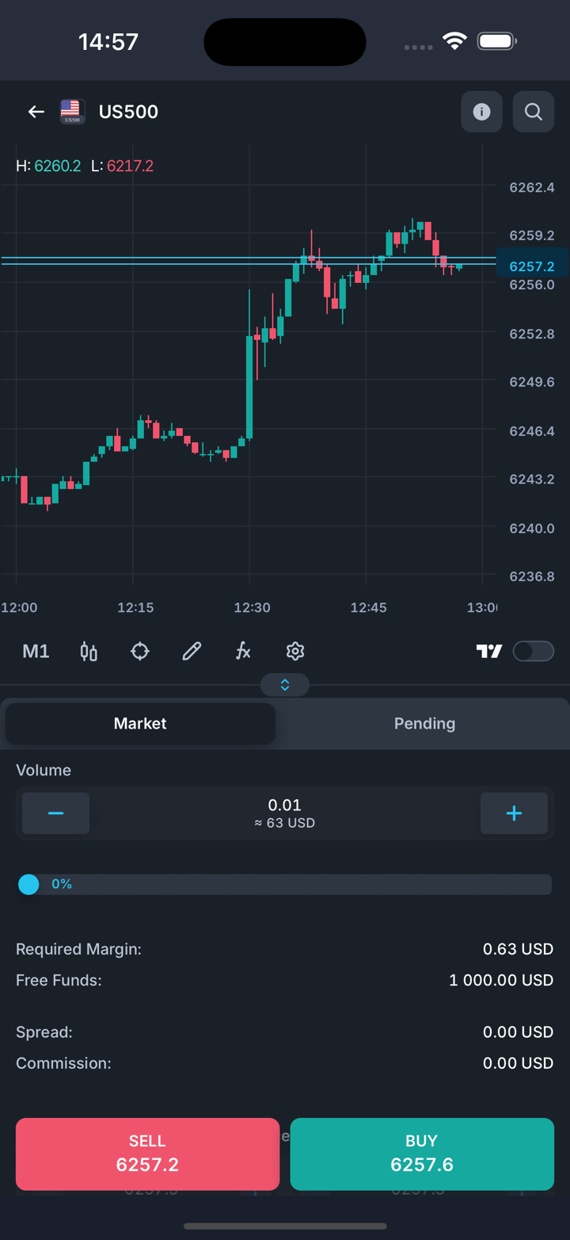Select the pencil drawing tool
This screenshot has width=570, height=1240.
point(192,652)
